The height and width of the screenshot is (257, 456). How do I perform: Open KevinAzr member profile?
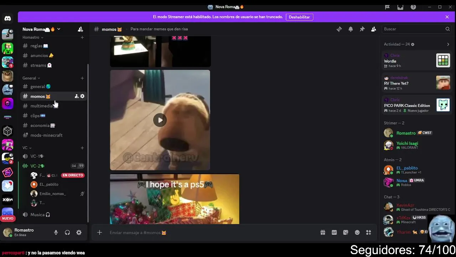pyautogui.click(x=416, y=207)
